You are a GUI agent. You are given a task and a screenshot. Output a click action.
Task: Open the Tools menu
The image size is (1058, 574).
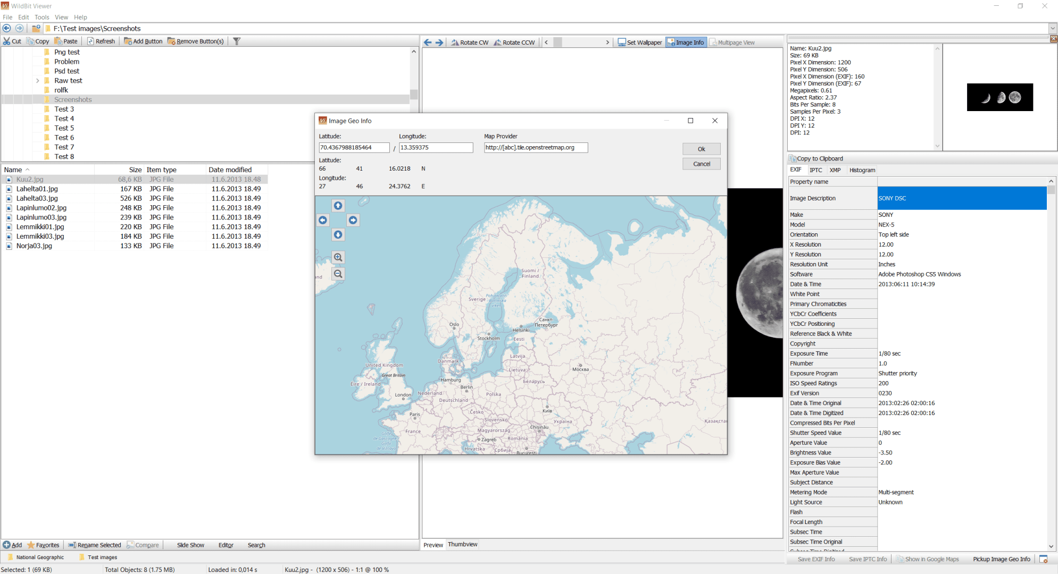(x=42, y=17)
